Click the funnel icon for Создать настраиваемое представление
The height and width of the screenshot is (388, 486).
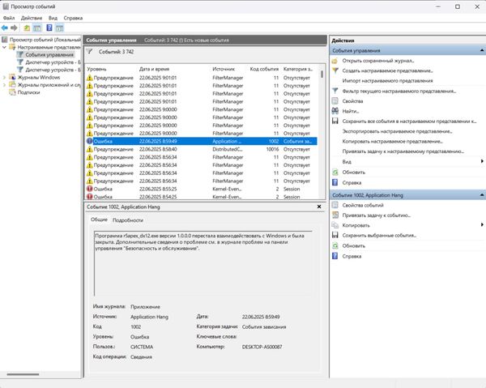335,70
